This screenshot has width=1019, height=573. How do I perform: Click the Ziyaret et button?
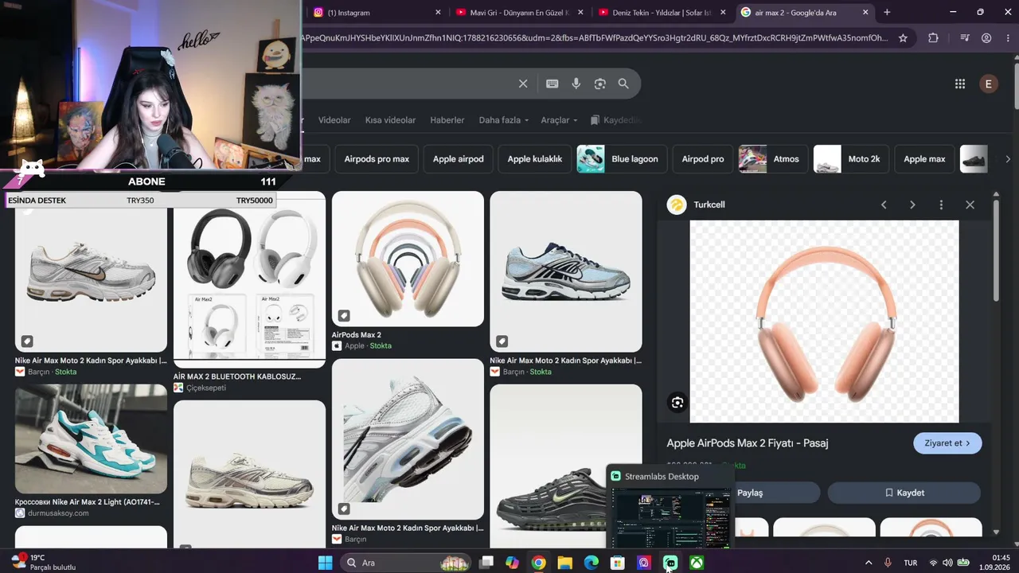(x=947, y=443)
